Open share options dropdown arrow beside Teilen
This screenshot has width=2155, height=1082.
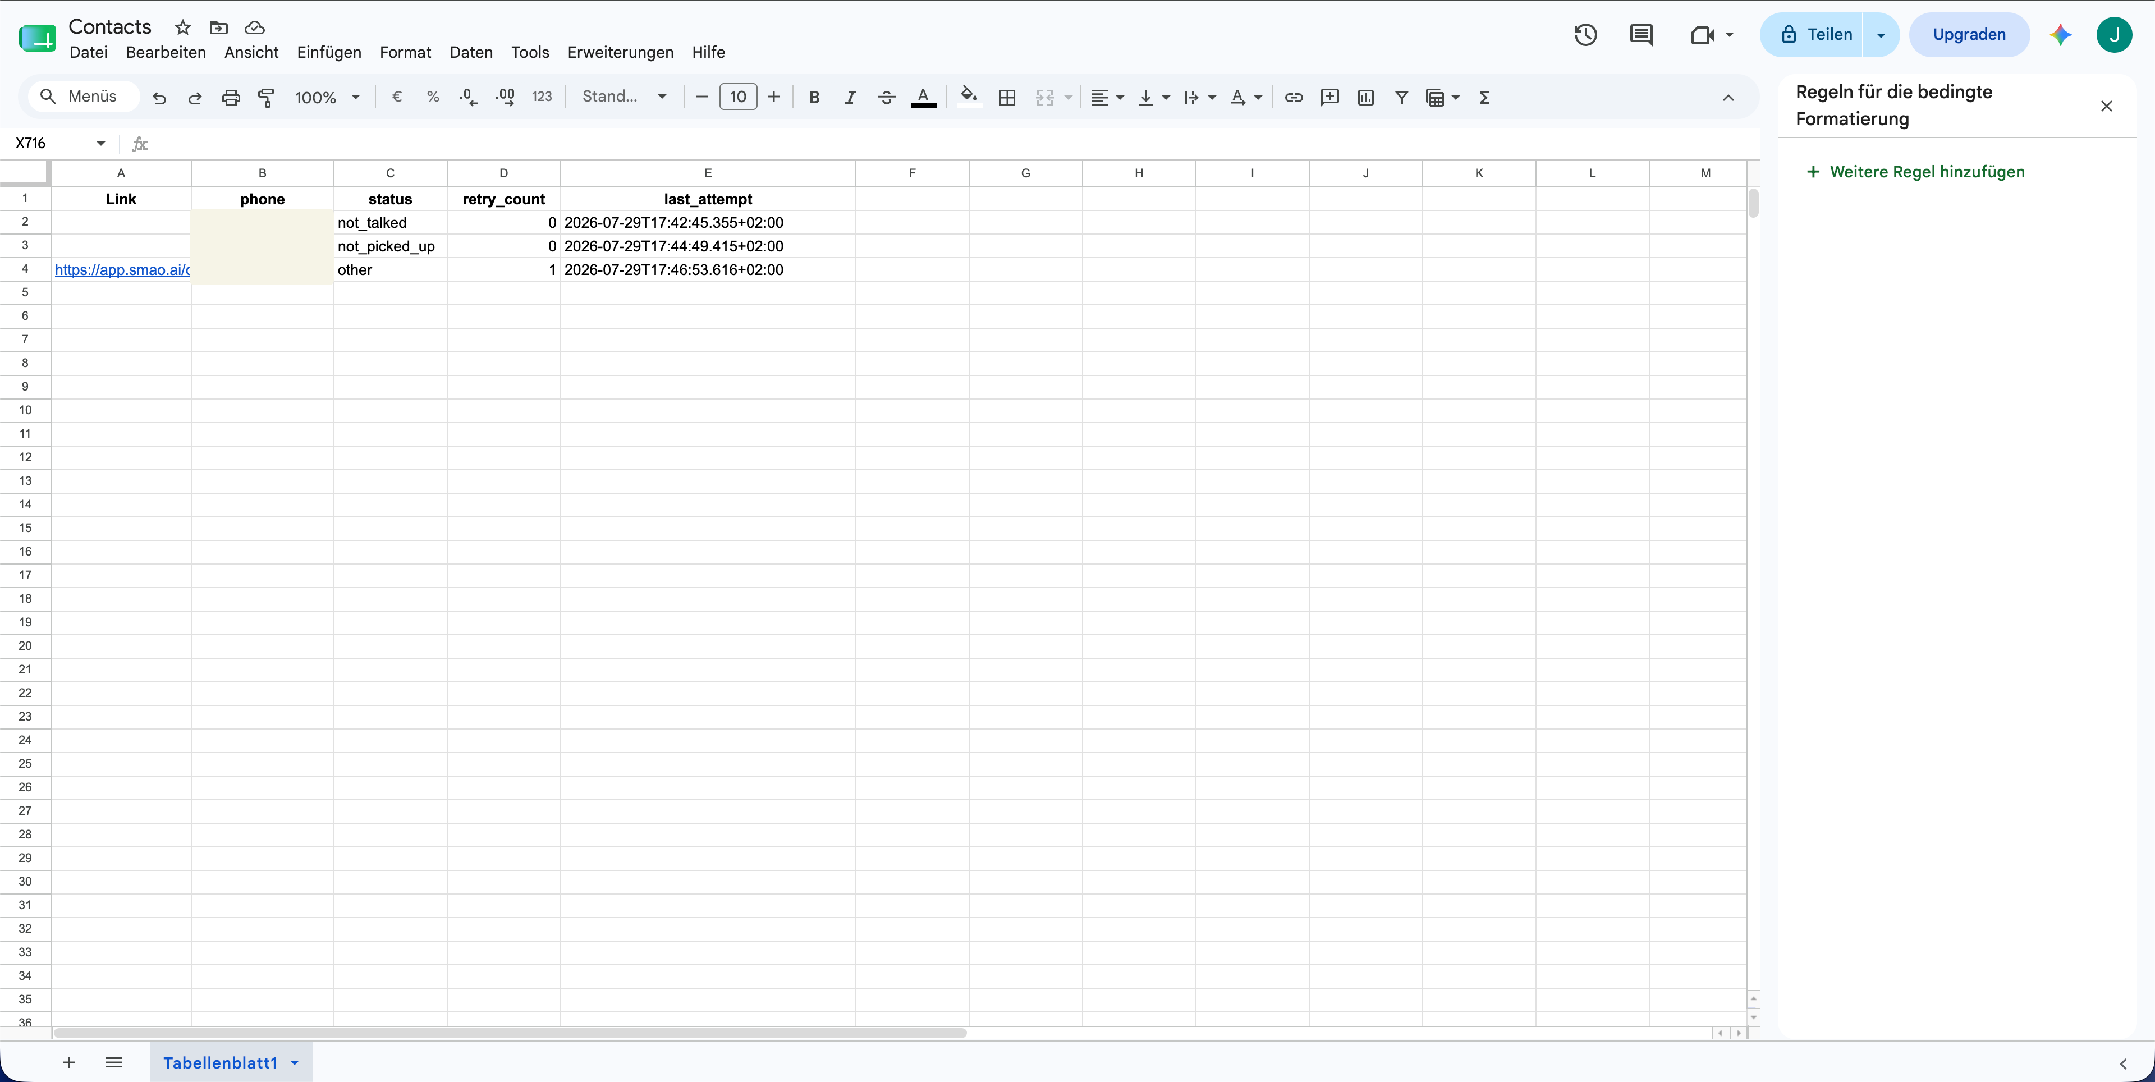[1881, 34]
